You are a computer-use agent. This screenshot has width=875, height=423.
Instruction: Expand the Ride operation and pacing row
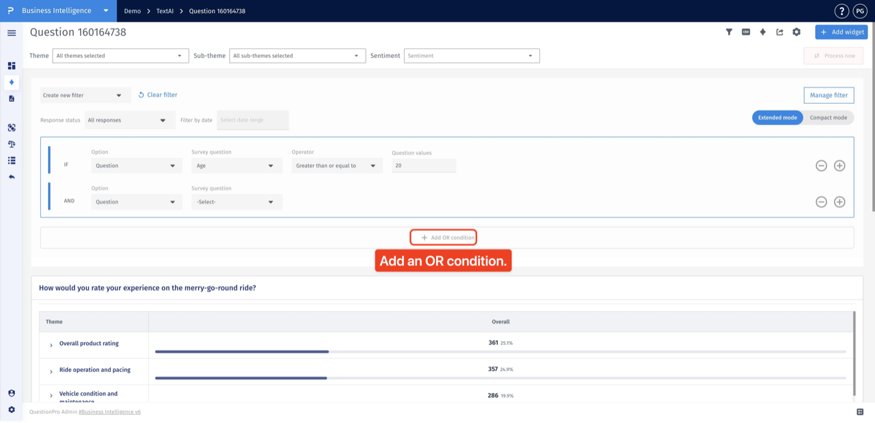(51, 372)
